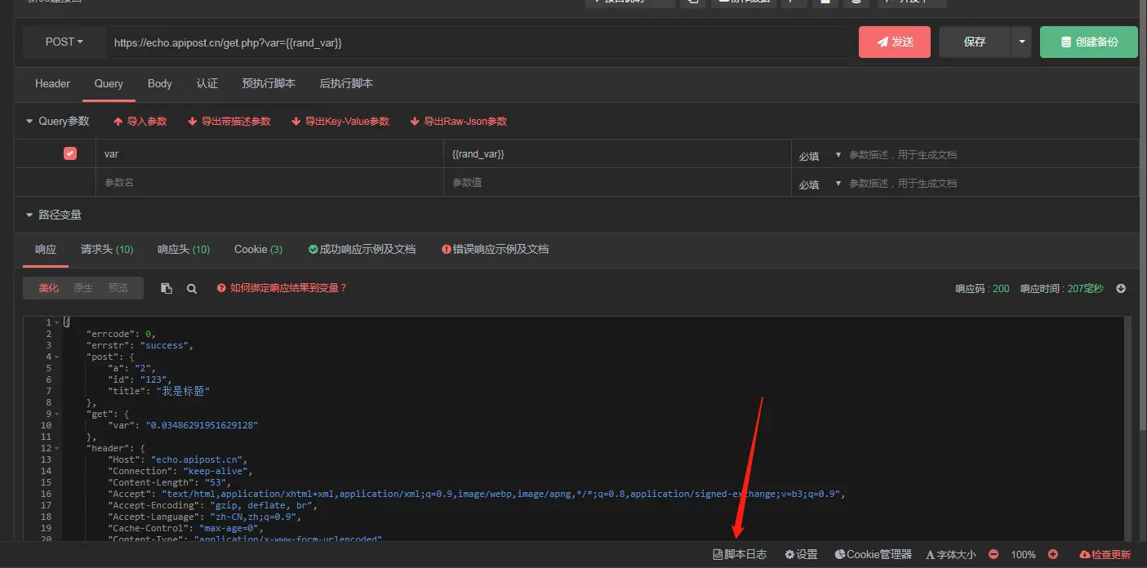Save the request with 保存 button
1147x568 pixels.
pyautogui.click(x=975, y=42)
